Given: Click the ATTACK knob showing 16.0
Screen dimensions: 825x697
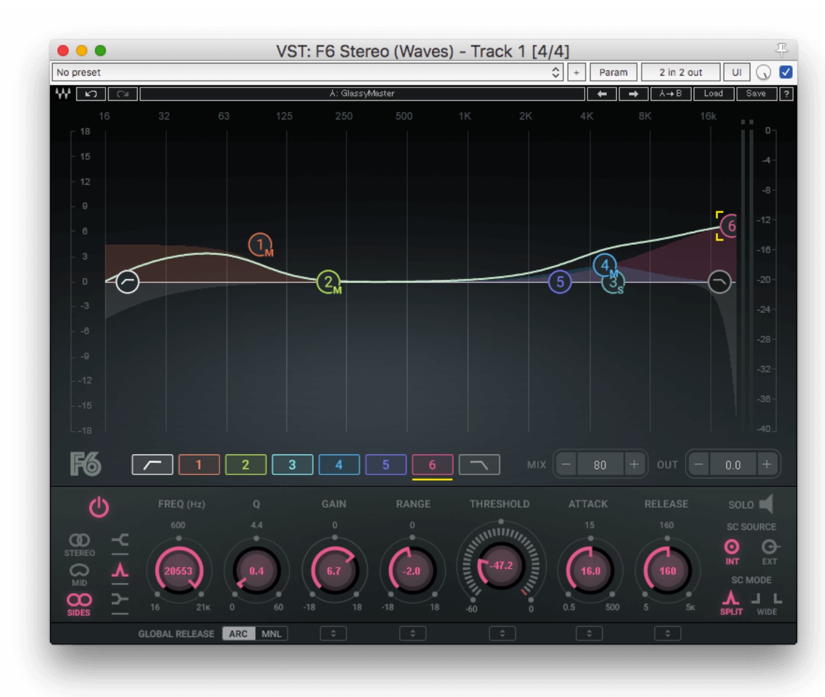Looking at the screenshot, I should (x=590, y=571).
